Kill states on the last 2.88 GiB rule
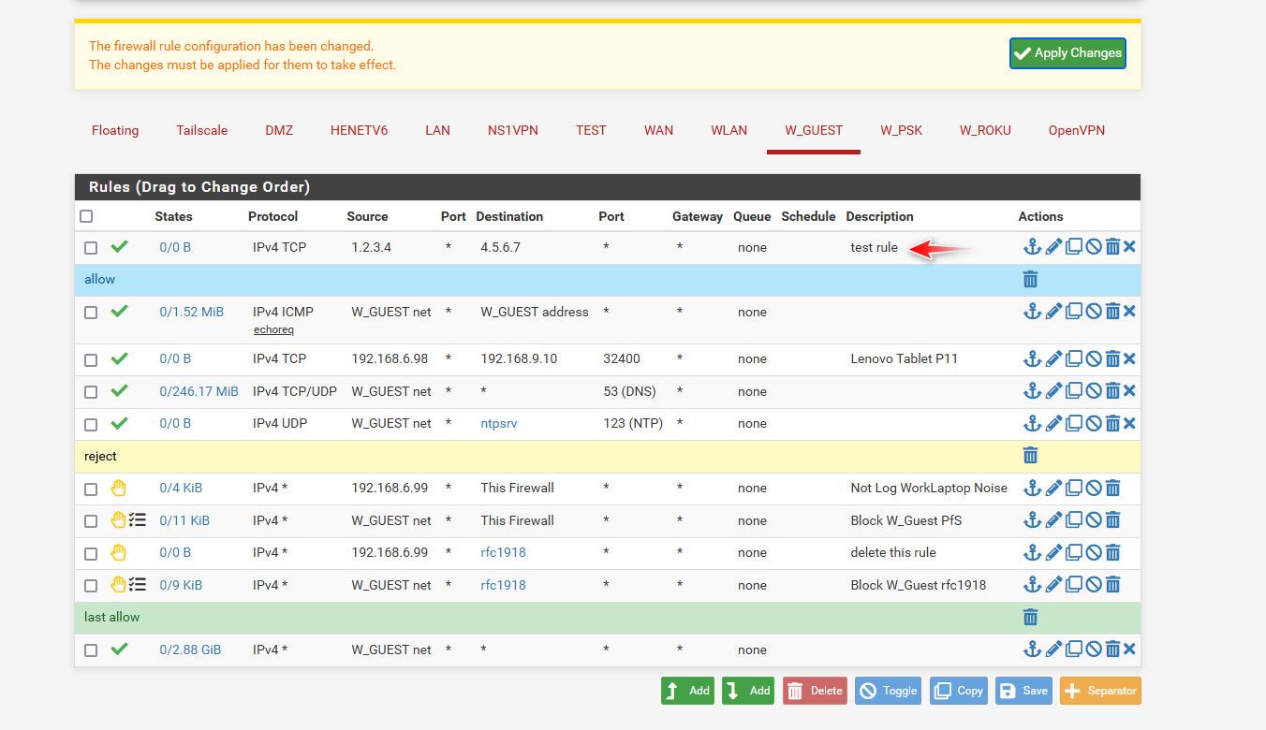Image resolution: width=1266 pixels, height=730 pixels. 1129,650
